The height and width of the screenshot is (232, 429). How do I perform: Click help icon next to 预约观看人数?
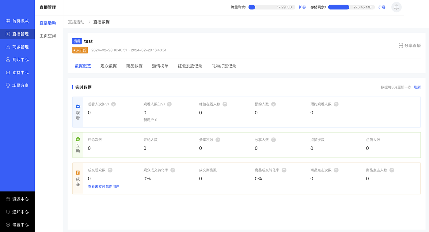coord(336,104)
